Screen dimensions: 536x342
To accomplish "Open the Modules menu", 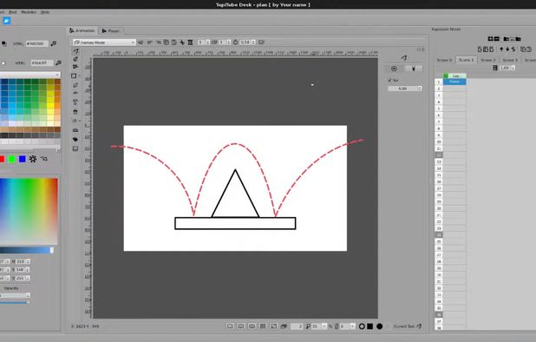I will (29, 12).
